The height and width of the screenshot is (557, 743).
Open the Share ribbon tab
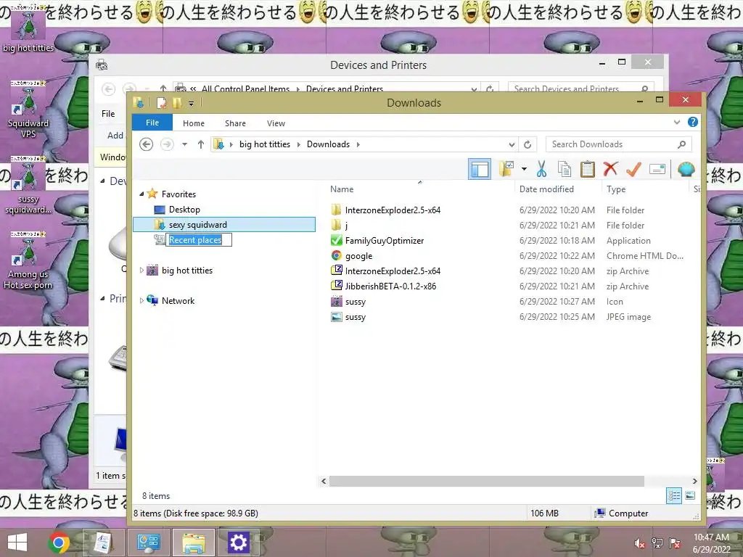(236, 123)
